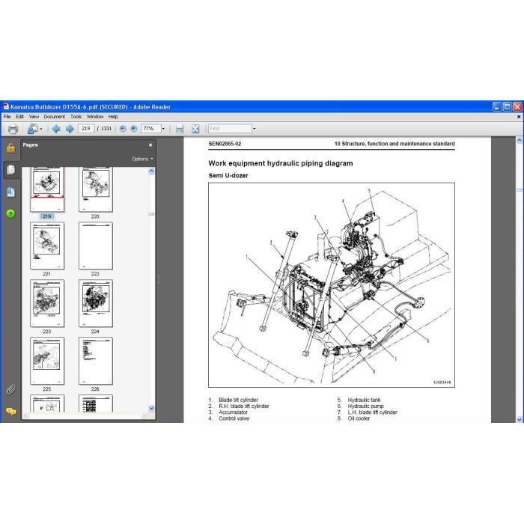Open the Attachments paperclip icon
Image resolution: width=524 pixels, height=524 pixels.
tap(10, 390)
